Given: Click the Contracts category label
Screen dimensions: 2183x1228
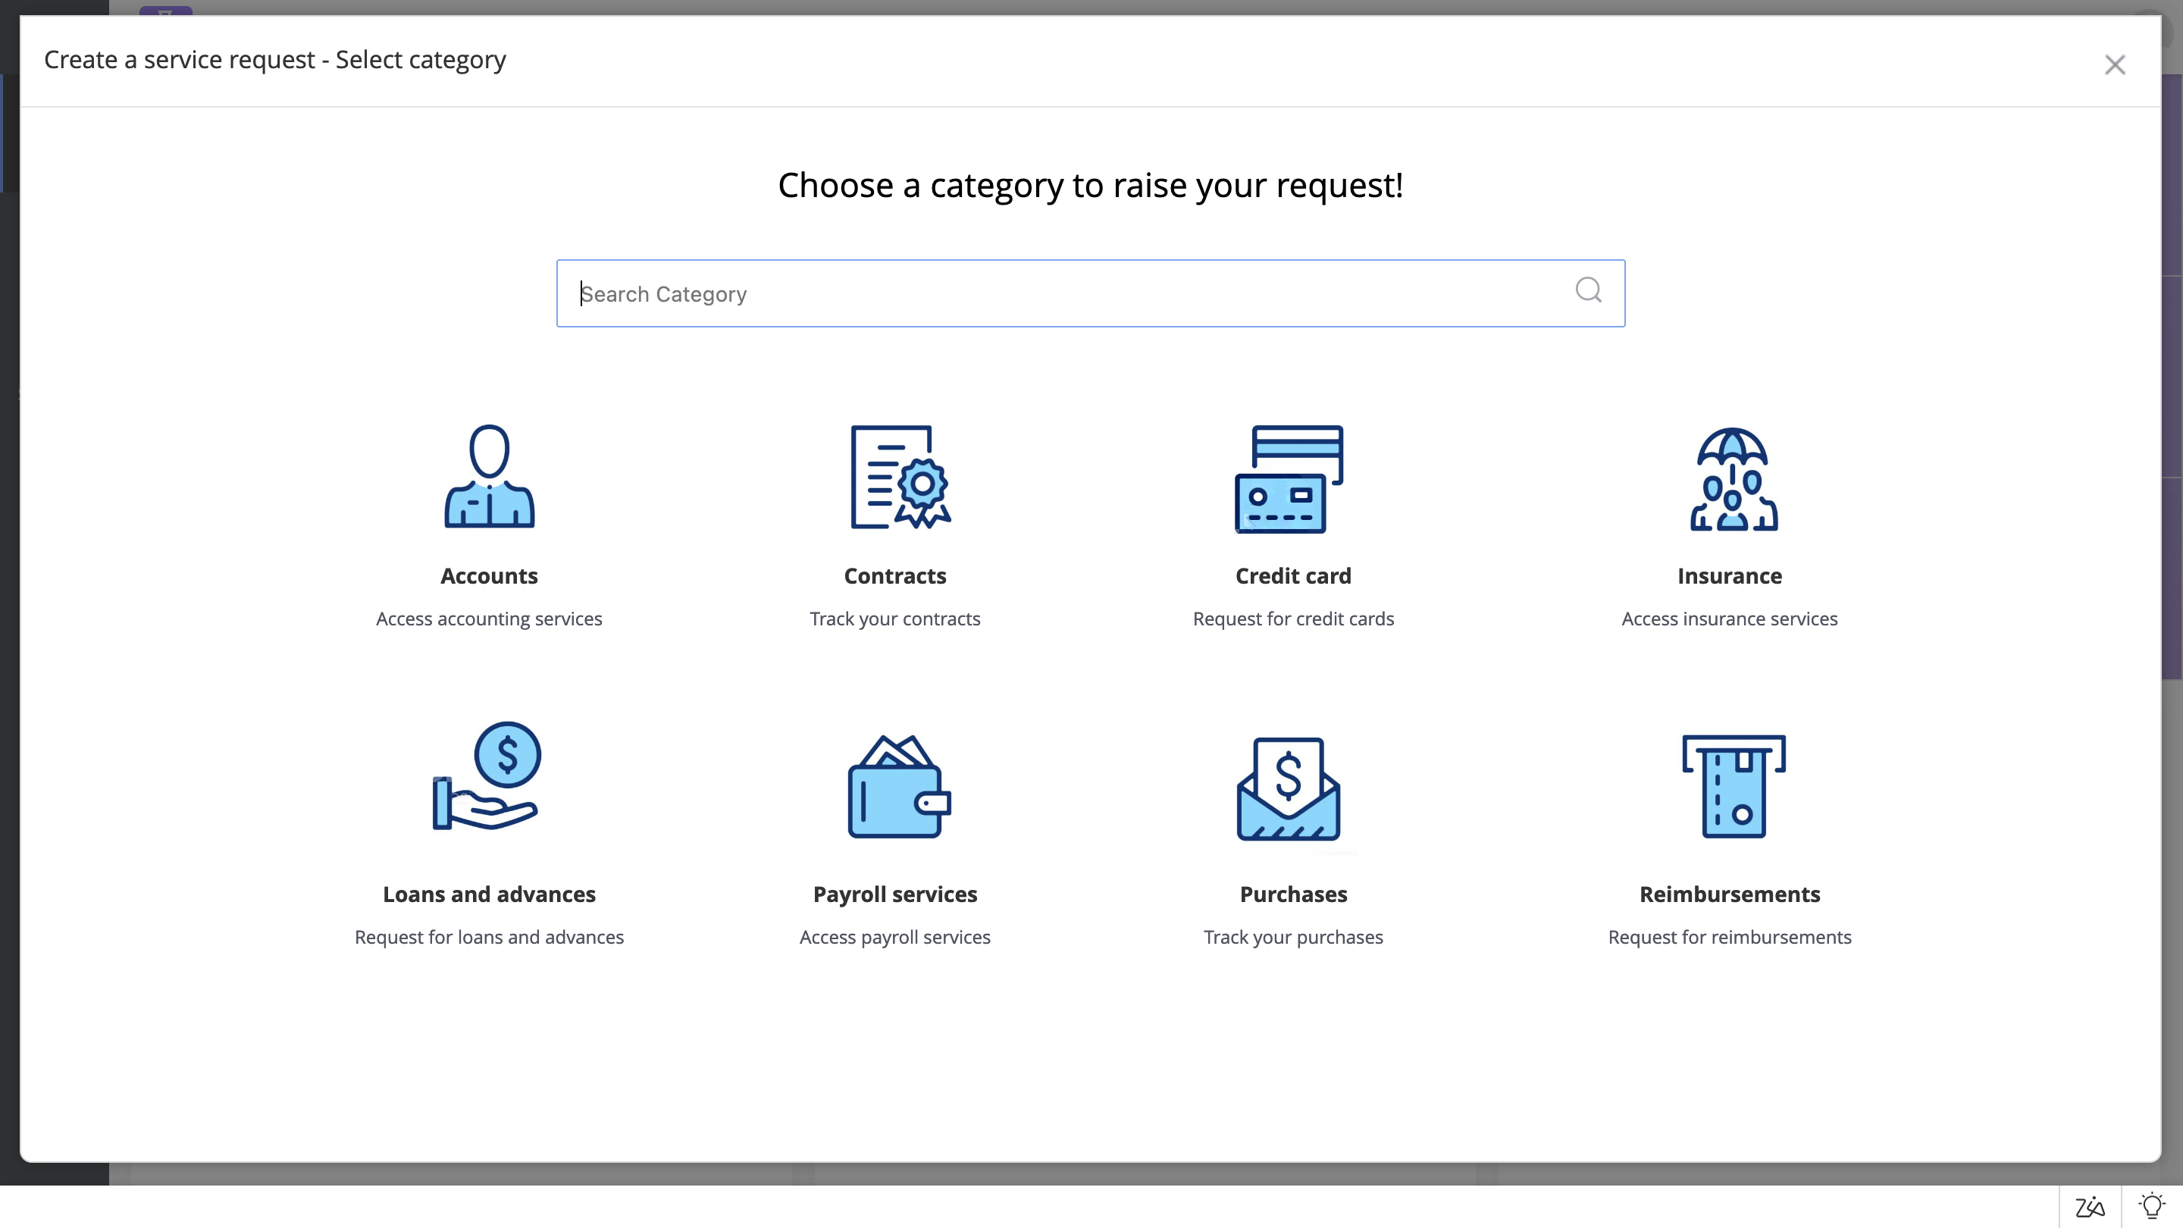Looking at the screenshot, I should pyautogui.click(x=895, y=576).
